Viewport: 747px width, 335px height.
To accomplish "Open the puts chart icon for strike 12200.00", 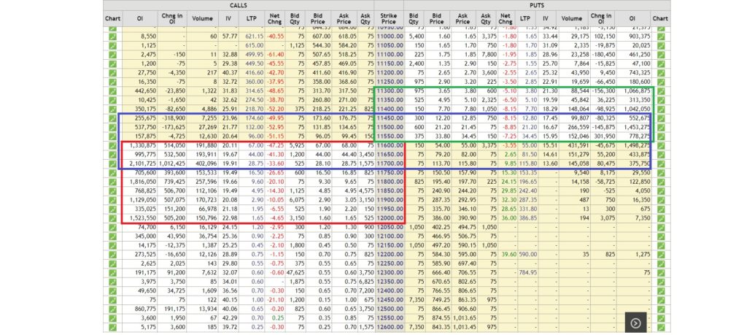I will (x=661, y=254).
